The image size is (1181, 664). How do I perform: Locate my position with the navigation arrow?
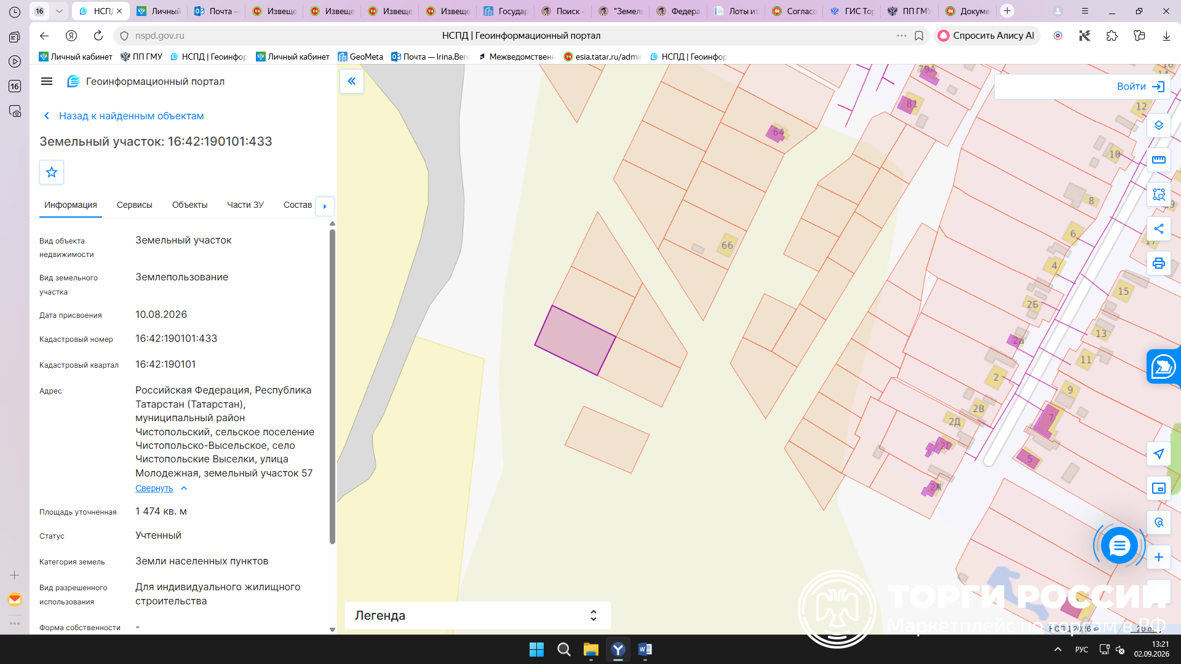click(x=1159, y=454)
